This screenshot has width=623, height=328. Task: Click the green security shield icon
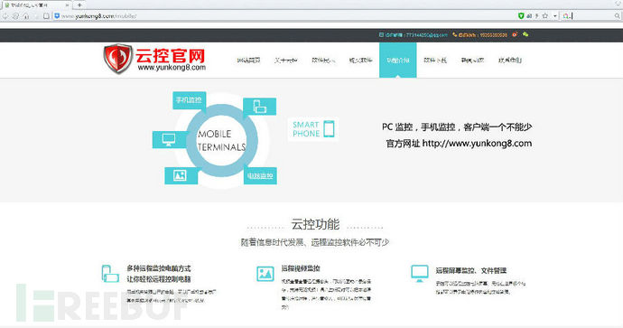[521, 16]
